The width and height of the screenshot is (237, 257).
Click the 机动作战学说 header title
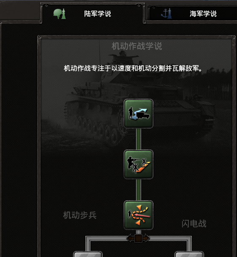point(137,46)
